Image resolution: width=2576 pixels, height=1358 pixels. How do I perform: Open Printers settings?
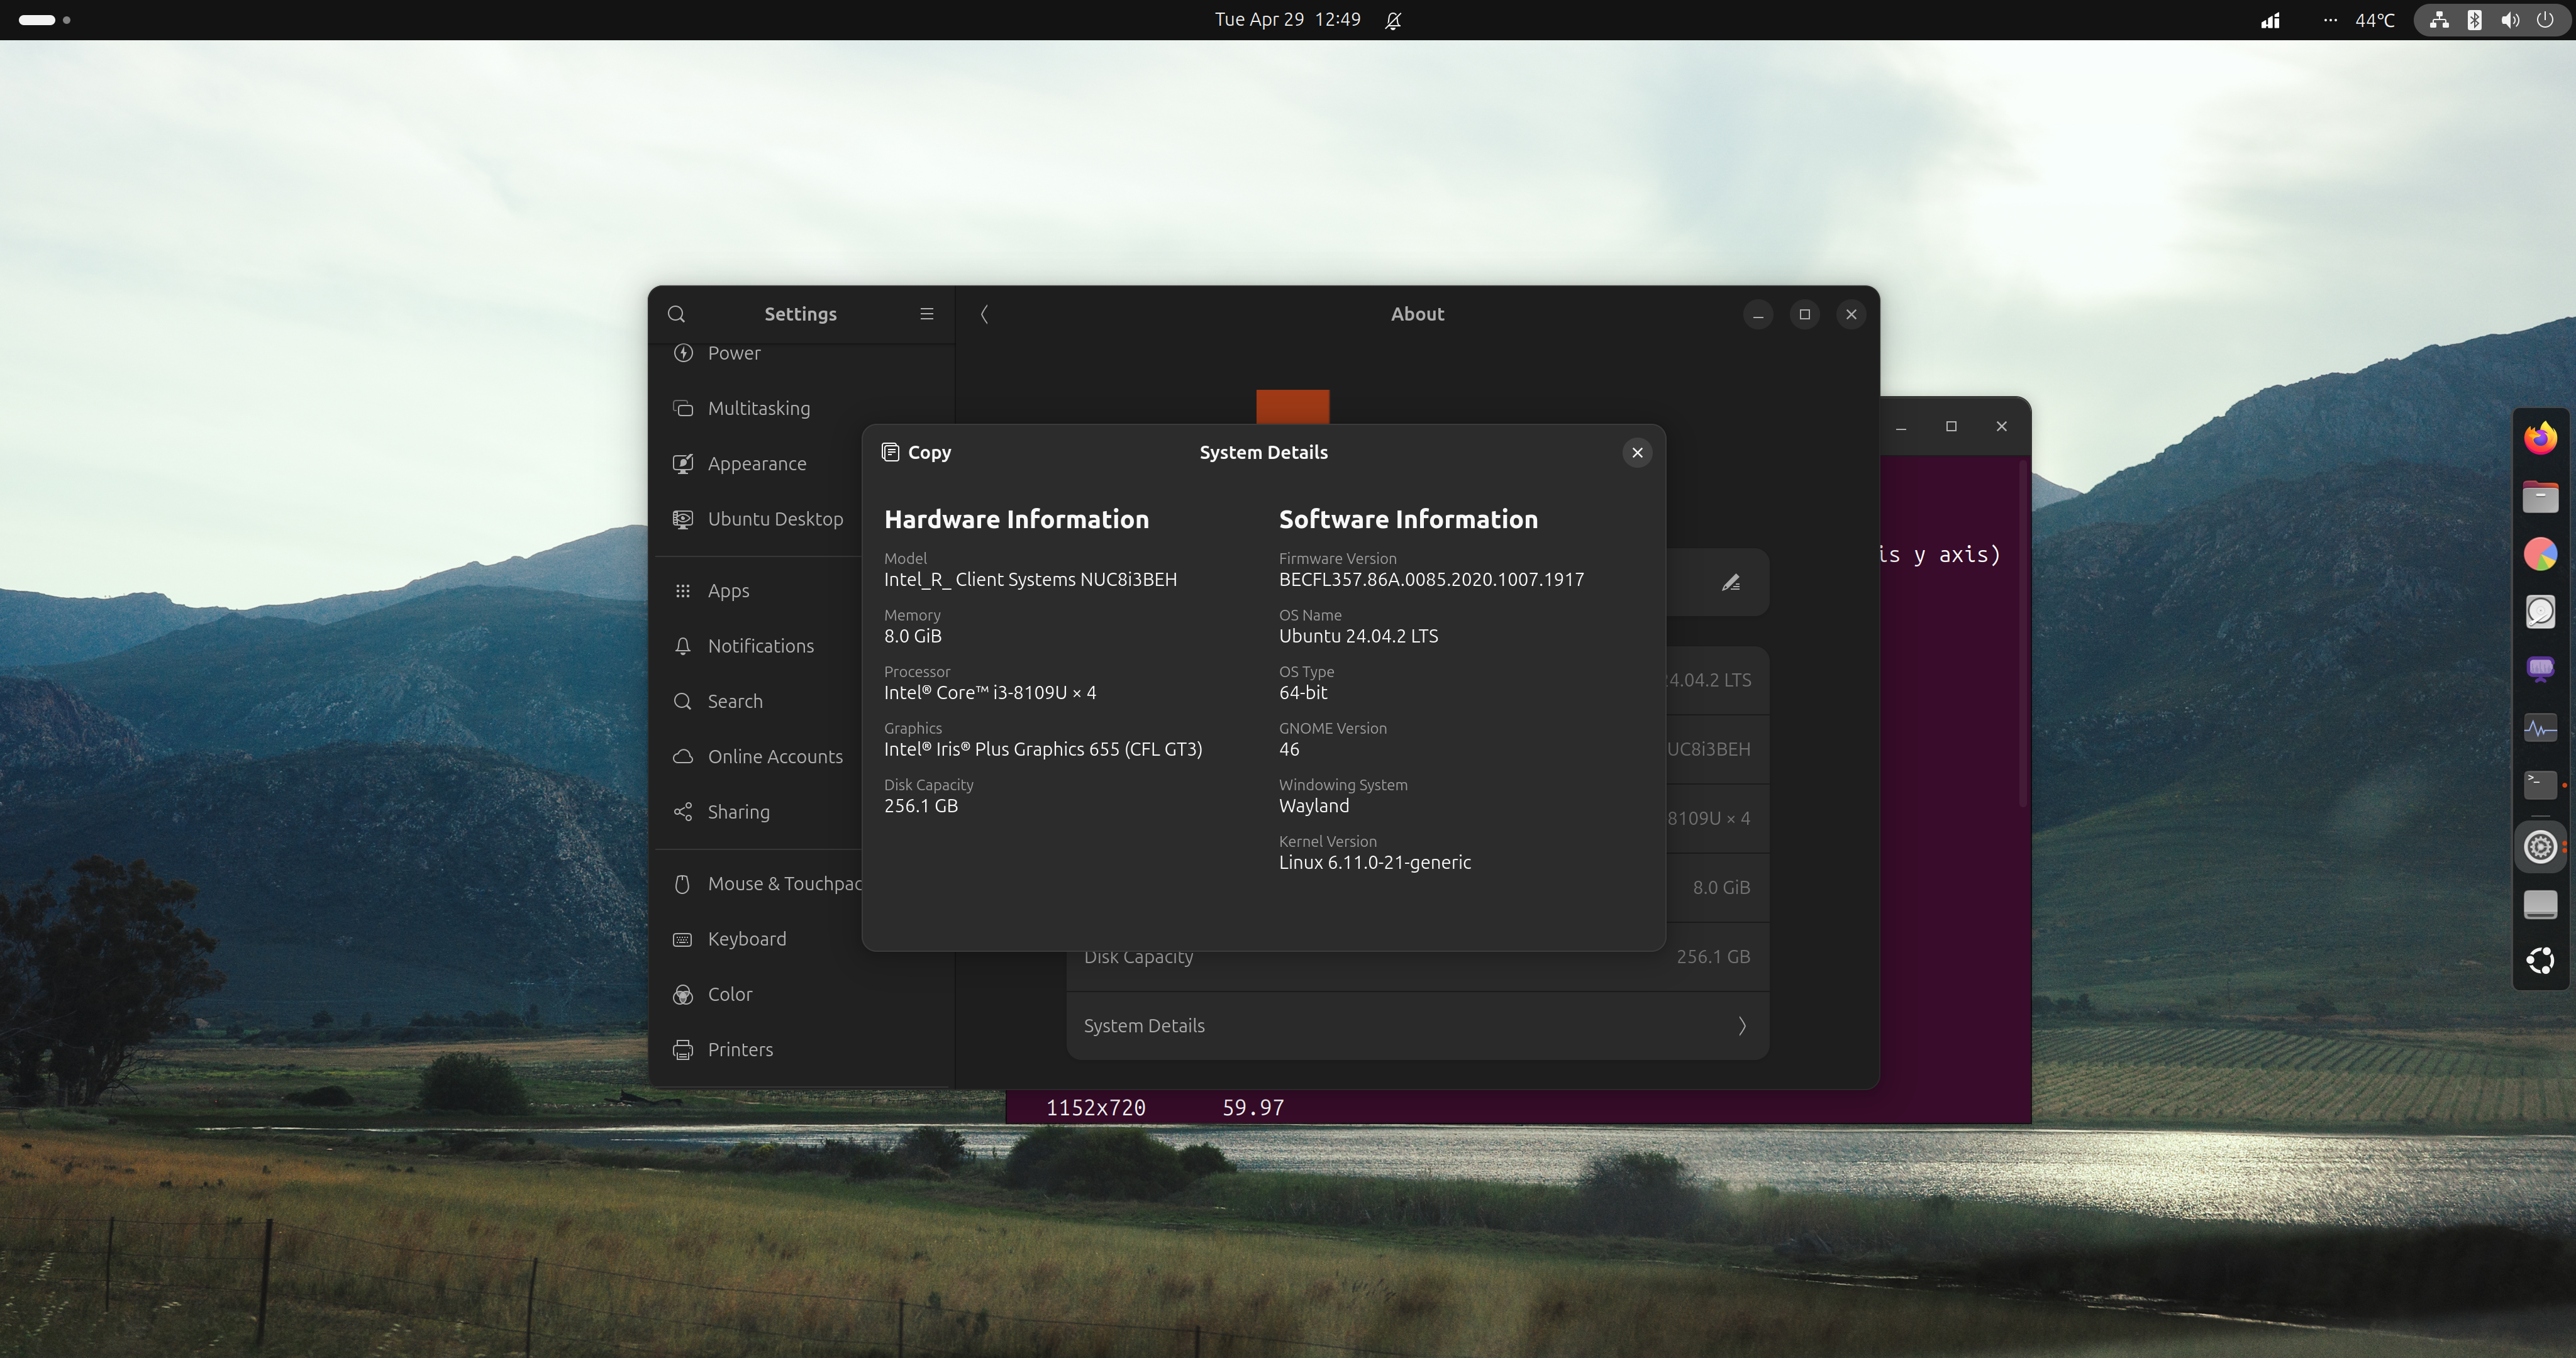740,1050
